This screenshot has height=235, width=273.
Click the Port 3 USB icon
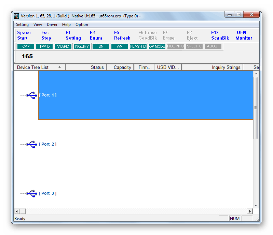pos(32,193)
